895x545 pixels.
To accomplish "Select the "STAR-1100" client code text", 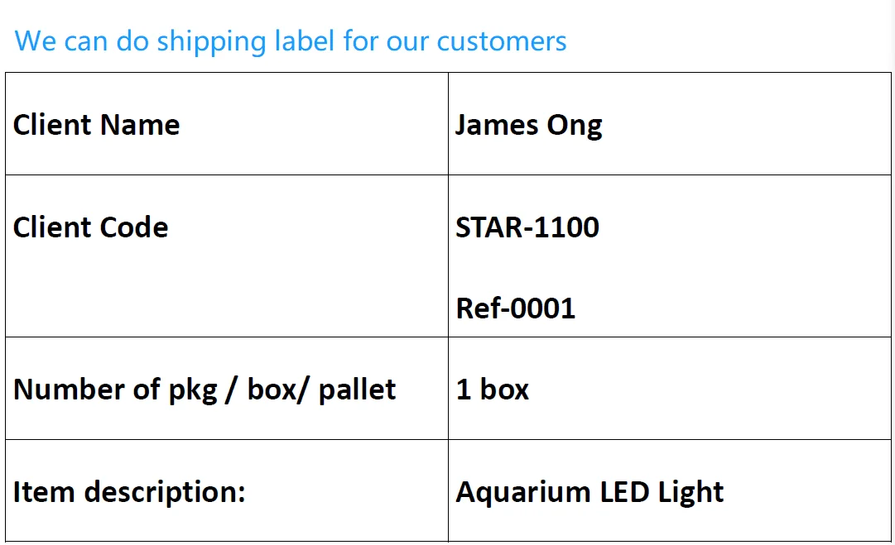I will (x=527, y=227).
